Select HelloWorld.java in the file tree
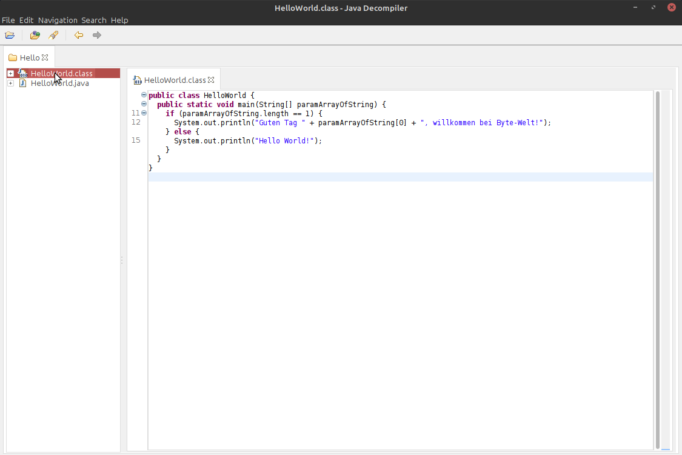The height and width of the screenshot is (455, 682). tap(59, 83)
